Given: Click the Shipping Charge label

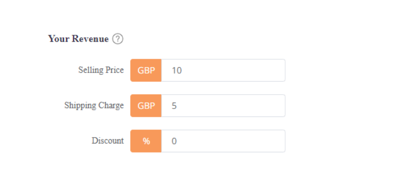Looking at the screenshot, I should pyautogui.click(x=94, y=106).
